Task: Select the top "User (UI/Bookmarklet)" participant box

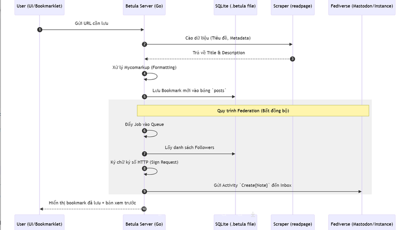Action: [40, 6]
